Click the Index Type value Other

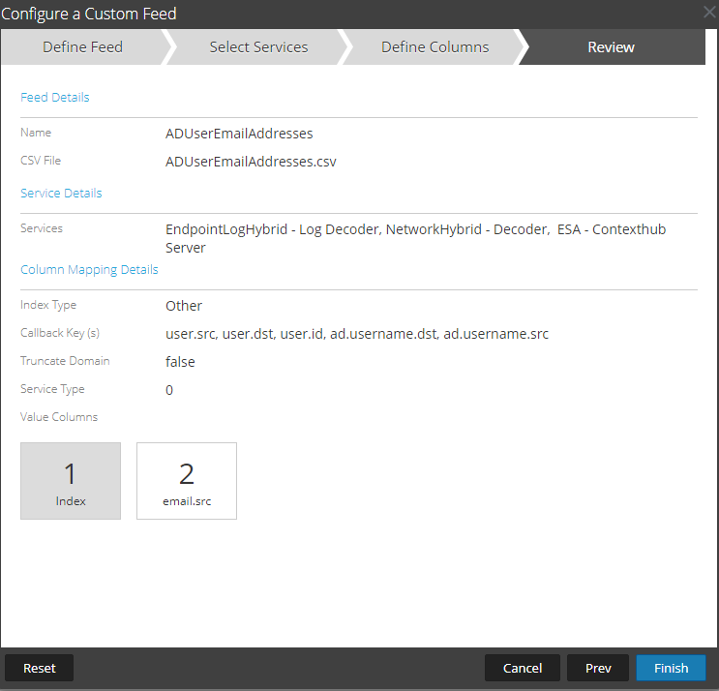click(184, 306)
